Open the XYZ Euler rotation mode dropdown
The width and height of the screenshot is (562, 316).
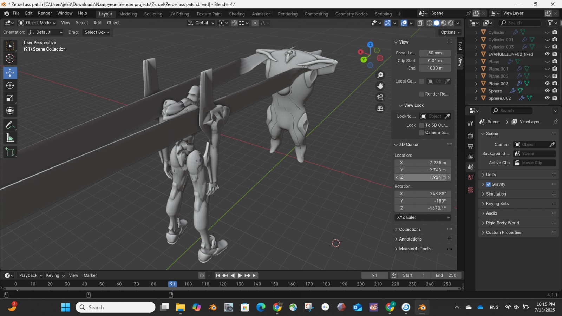click(423, 218)
